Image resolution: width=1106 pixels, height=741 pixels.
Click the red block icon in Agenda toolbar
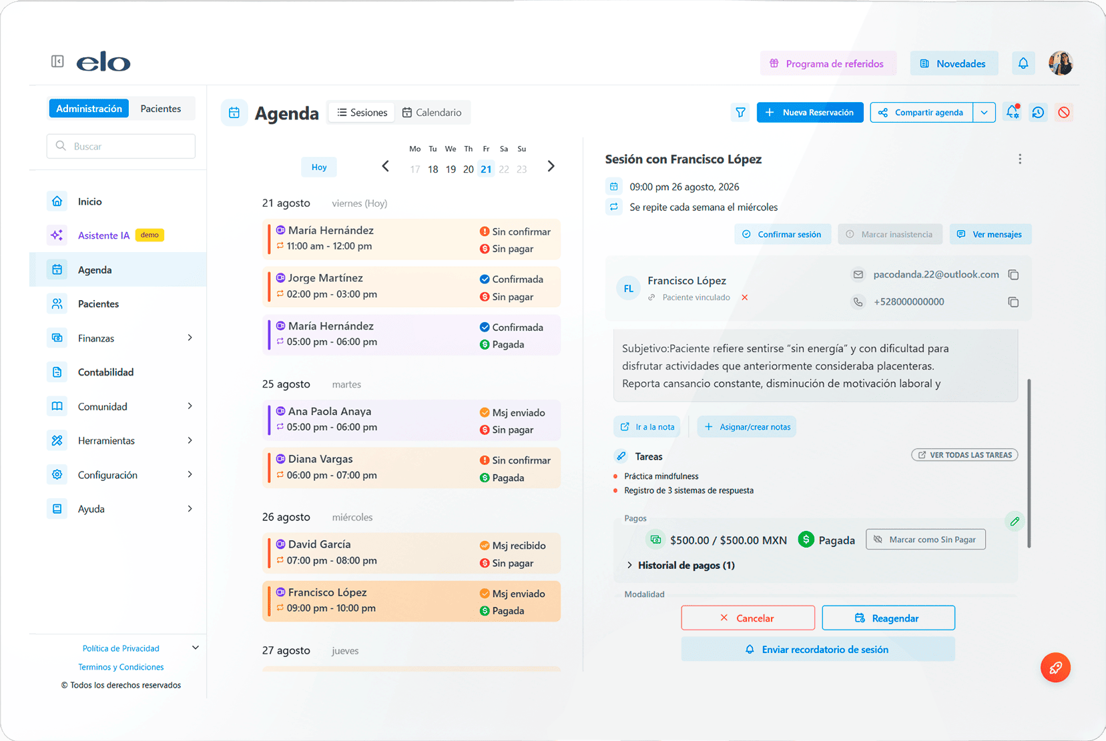(1064, 113)
